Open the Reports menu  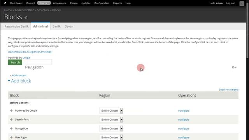point(117,3)
